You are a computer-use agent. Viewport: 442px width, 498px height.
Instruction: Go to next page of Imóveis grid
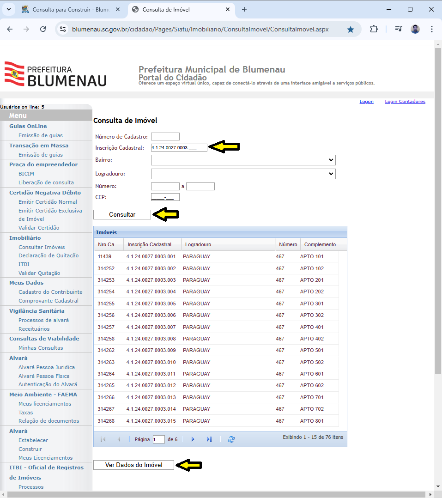[193, 439]
